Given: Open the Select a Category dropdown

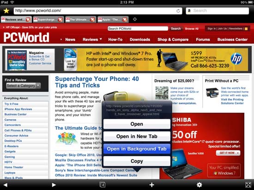Looking at the screenshot, I should click(24, 86).
